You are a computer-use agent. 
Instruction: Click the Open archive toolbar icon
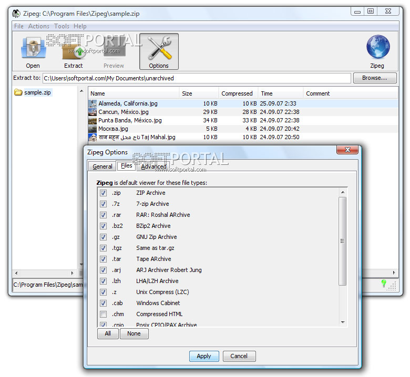(x=33, y=48)
